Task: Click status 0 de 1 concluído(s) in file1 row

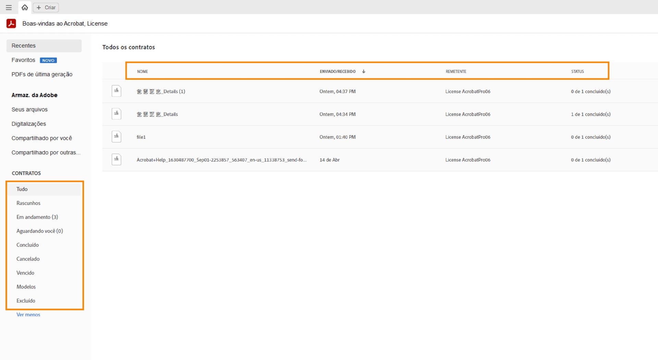Action: (x=591, y=137)
